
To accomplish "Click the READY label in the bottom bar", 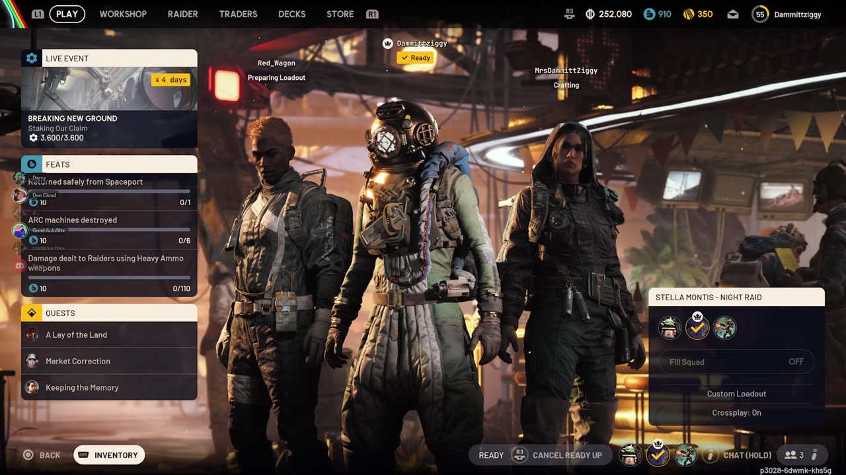I will pyautogui.click(x=491, y=455).
